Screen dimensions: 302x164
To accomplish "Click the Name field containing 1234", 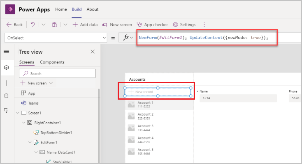I will click(x=238, y=98).
